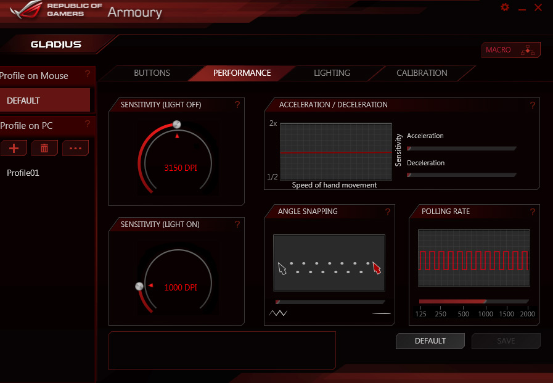Open the settings gear icon

[x=505, y=7]
